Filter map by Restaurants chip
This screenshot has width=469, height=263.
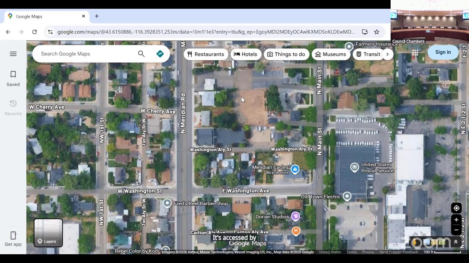[x=206, y=54]
